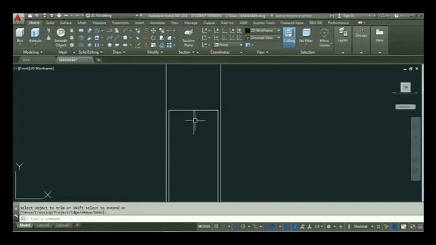The width and height of the screenshot is (436, 245).
Task: Switch to the Home ribbon tab
Action: [34, 22]
